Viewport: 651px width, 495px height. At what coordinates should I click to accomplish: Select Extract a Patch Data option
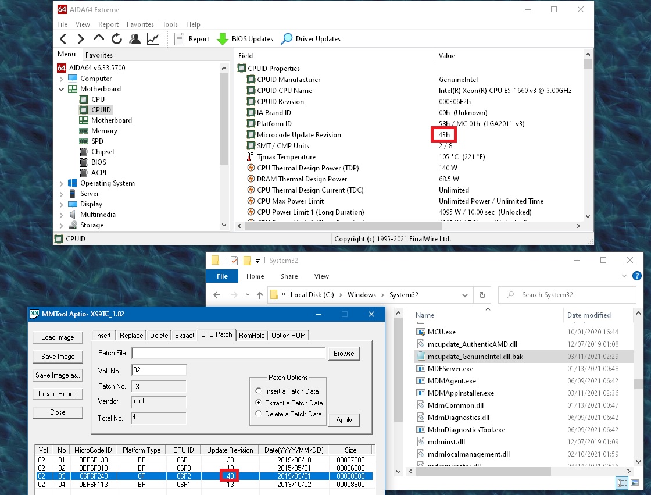289,403
